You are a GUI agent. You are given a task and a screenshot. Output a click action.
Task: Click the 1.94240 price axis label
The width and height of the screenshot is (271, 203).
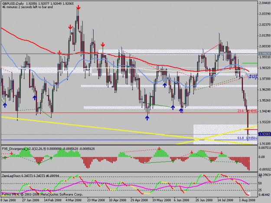tap(265, 111)
